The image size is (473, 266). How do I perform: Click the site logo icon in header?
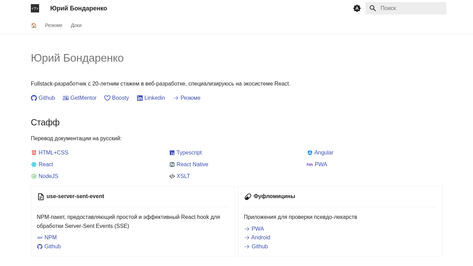35,8
